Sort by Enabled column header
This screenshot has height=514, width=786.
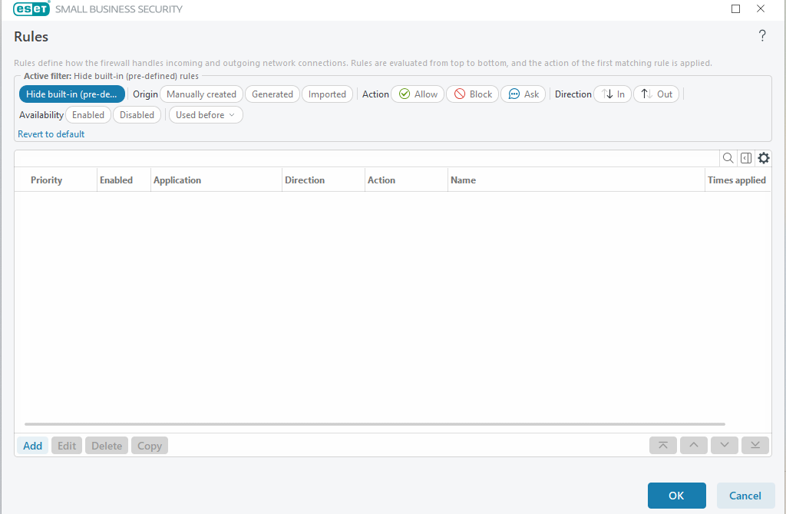(x=124, y=180)
